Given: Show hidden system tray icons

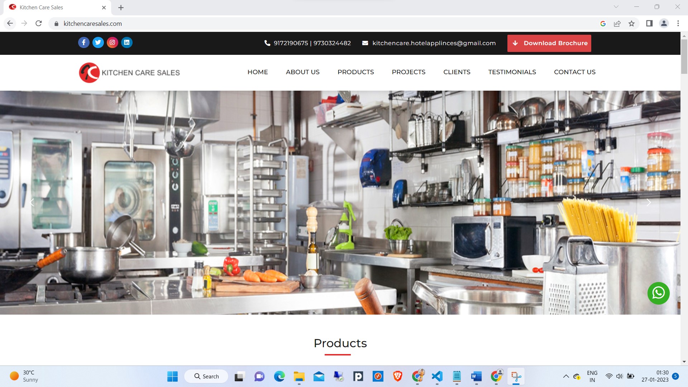Looking at the screenshot, I should pyautogui.click(x=566, y=376).
